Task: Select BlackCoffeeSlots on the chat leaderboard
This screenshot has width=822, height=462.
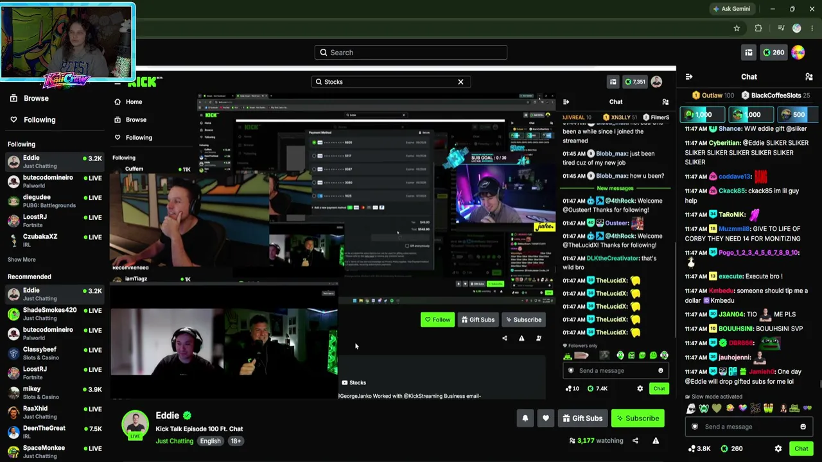Action: (x=776, y=96)
